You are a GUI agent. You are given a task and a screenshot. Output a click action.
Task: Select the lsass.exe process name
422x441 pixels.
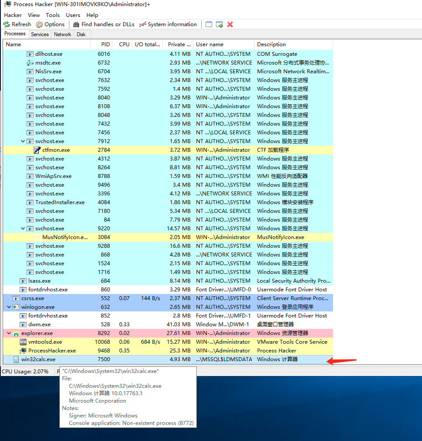[x=39, y=281]
